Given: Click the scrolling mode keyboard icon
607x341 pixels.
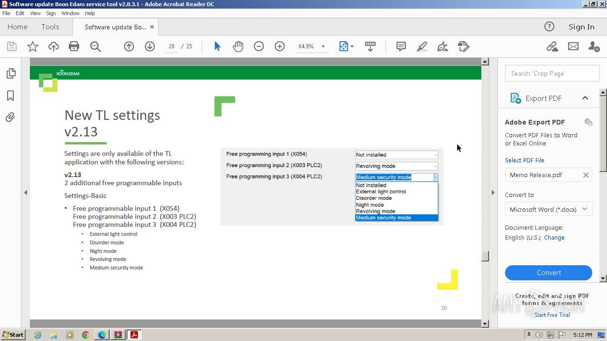Looking at the screenshot, I should (370, 46).
